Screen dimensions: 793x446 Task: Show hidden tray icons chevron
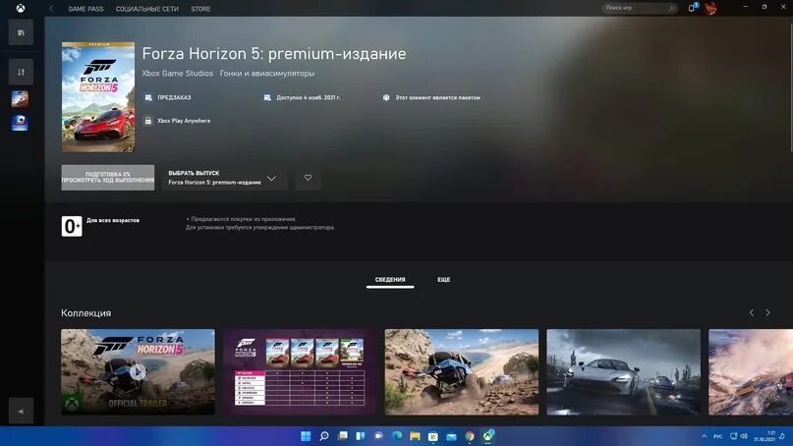pos(704,436)
